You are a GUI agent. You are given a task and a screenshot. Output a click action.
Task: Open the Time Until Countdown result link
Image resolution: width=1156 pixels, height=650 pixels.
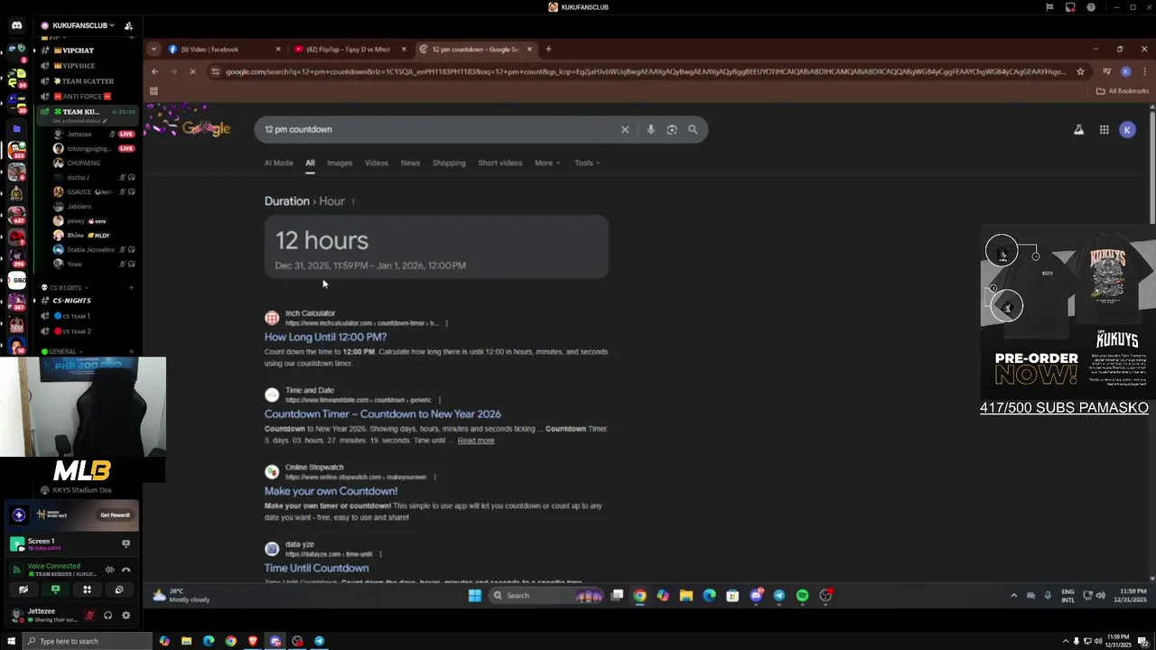tap(316, 568)
